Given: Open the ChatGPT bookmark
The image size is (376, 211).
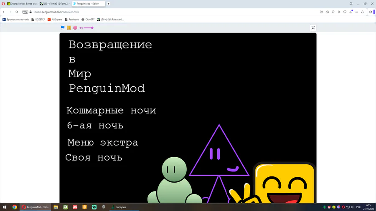Looking at the screenshot, I should pyautogui.click(x=88, y=20).
